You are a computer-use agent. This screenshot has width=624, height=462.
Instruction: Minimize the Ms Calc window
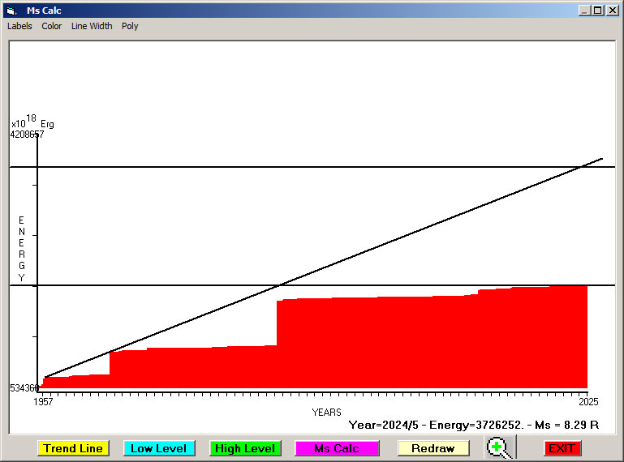(x=584, y=11)
